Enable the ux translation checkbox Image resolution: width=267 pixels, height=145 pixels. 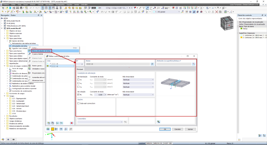pos(78,80)
